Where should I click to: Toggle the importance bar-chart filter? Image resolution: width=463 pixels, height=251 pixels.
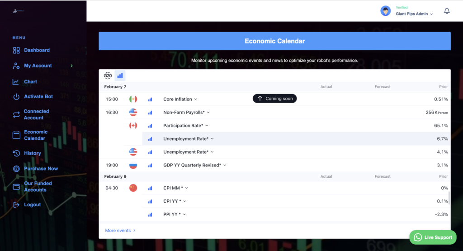pos(120,76)
